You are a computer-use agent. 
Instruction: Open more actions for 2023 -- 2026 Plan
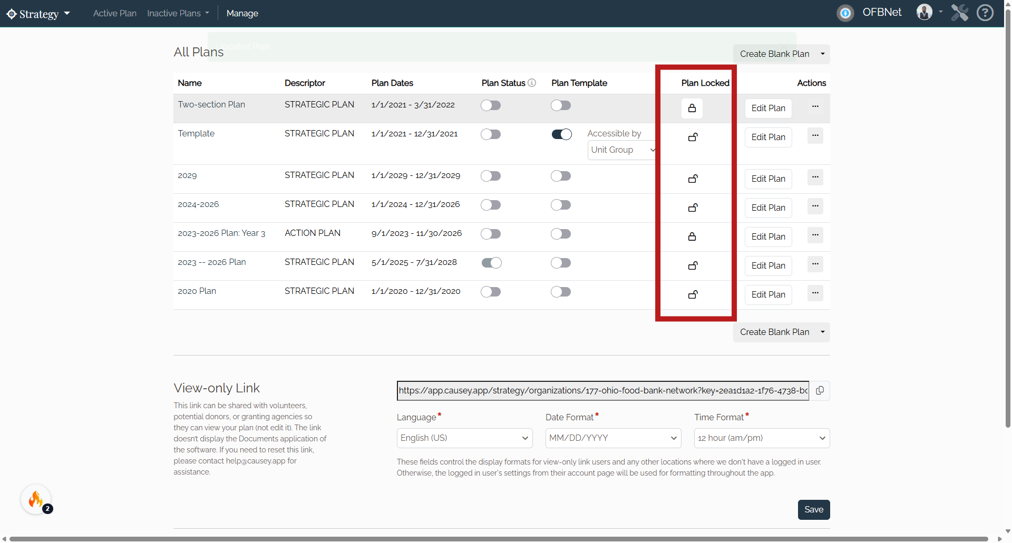click(815, 264)
